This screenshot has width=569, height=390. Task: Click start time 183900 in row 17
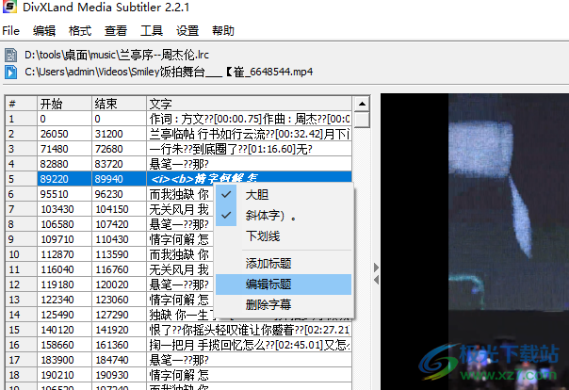(64, 360)
